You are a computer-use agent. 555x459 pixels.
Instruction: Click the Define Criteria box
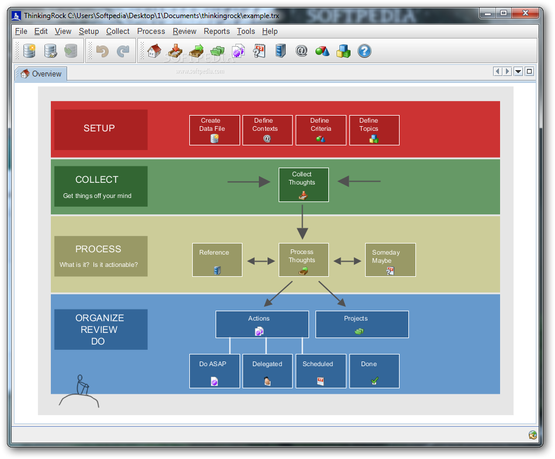pyautogui.click(x=321, y=130)
